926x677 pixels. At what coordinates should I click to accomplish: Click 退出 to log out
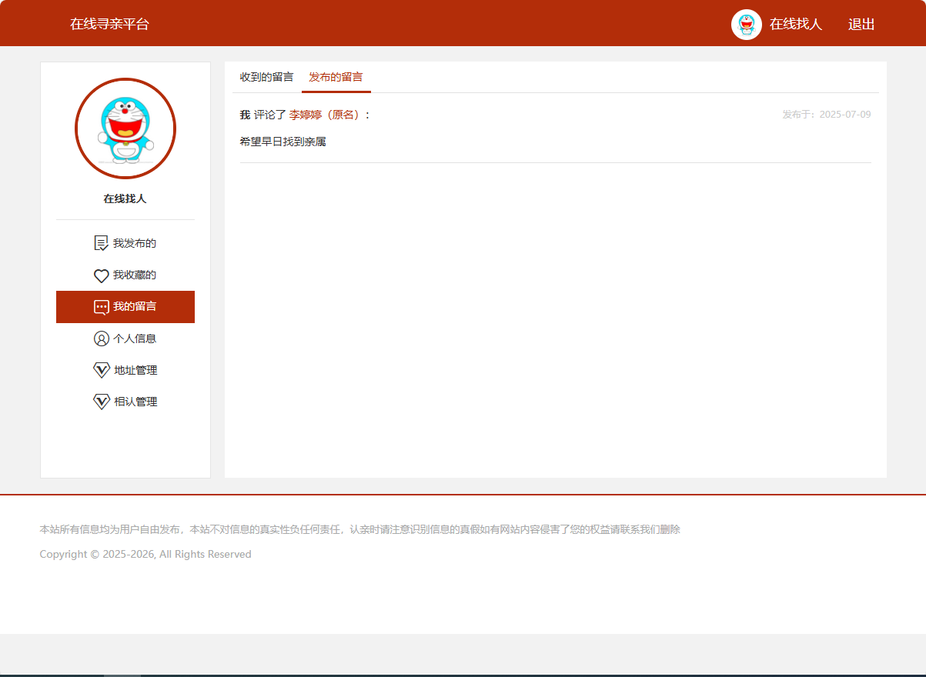point(861,24)
